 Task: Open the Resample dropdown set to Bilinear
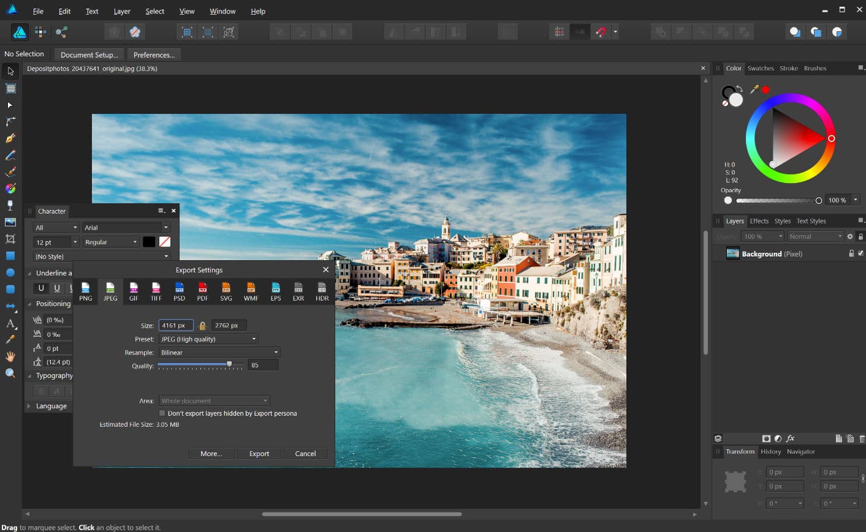click(218, 352)
